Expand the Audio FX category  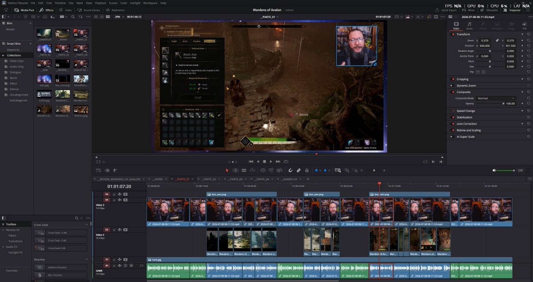point(3,246)
